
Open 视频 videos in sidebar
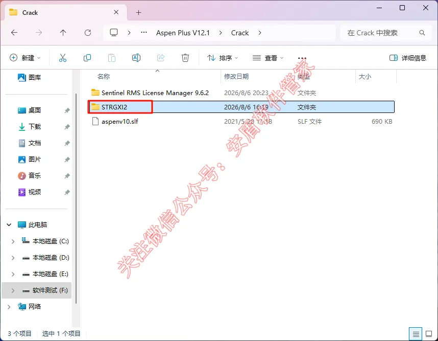click(x=29, y=192)
